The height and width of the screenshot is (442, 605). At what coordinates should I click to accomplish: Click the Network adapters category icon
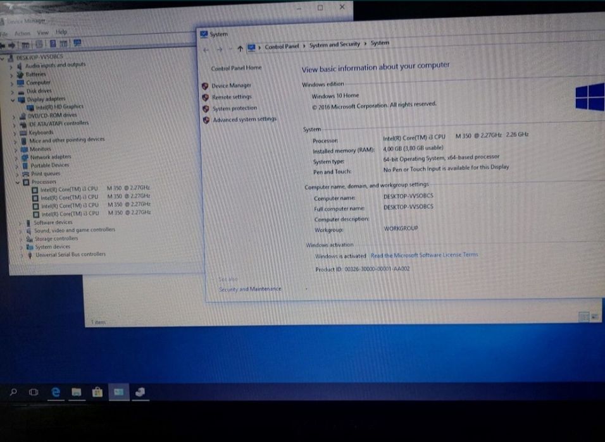pos(25,157)
